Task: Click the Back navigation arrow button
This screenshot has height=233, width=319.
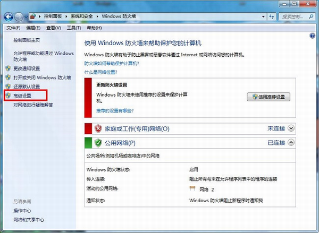Action: tap(9, 17)
